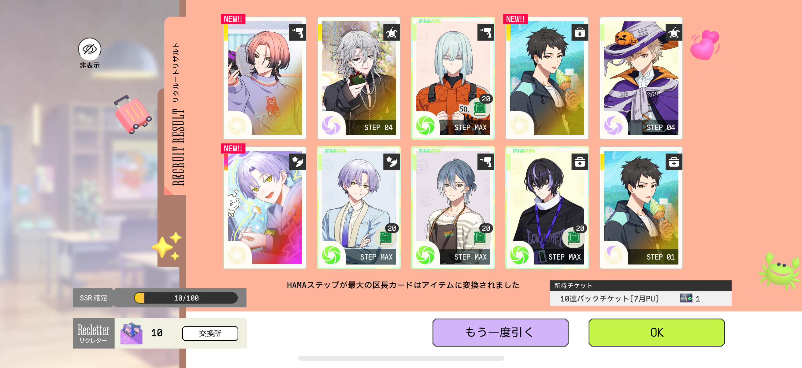Click the OK button
802x368 pixels.
[x=656, y=332]
